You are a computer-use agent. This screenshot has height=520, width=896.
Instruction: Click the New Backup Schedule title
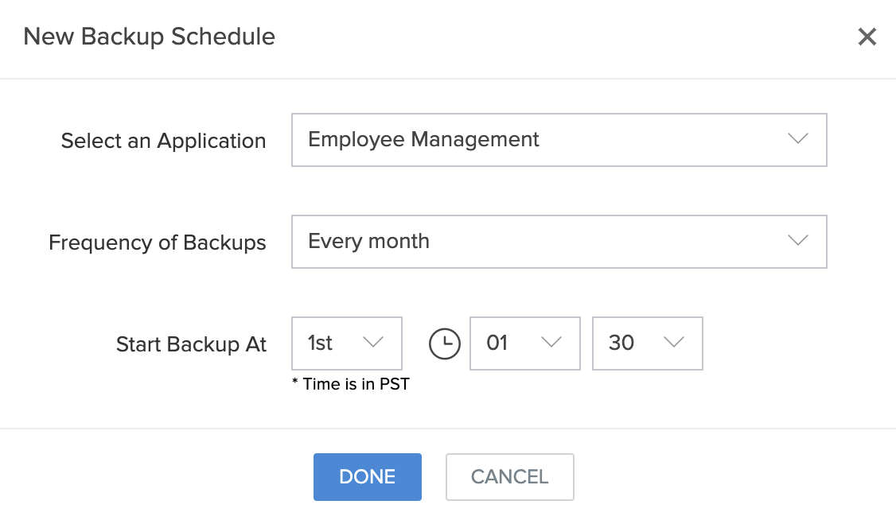coord(149,37)
